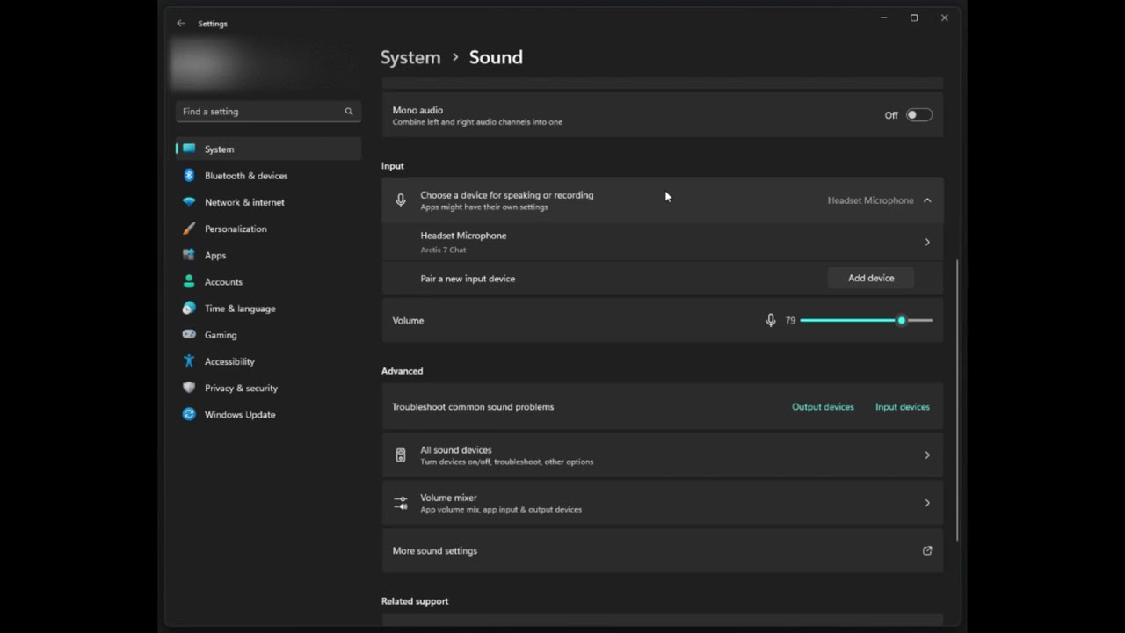The width and height of the screenshot is (1125, 633).
Task: Collapse the input device chooser
Action: (x=927, y=200)
